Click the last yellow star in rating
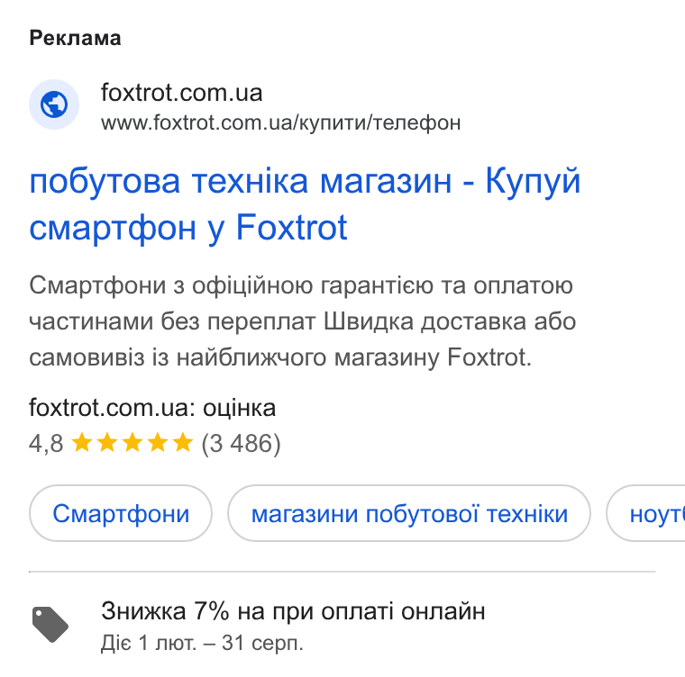Image resolution: width=685 pixels, height=677 pixels. [x=183, y=443]
